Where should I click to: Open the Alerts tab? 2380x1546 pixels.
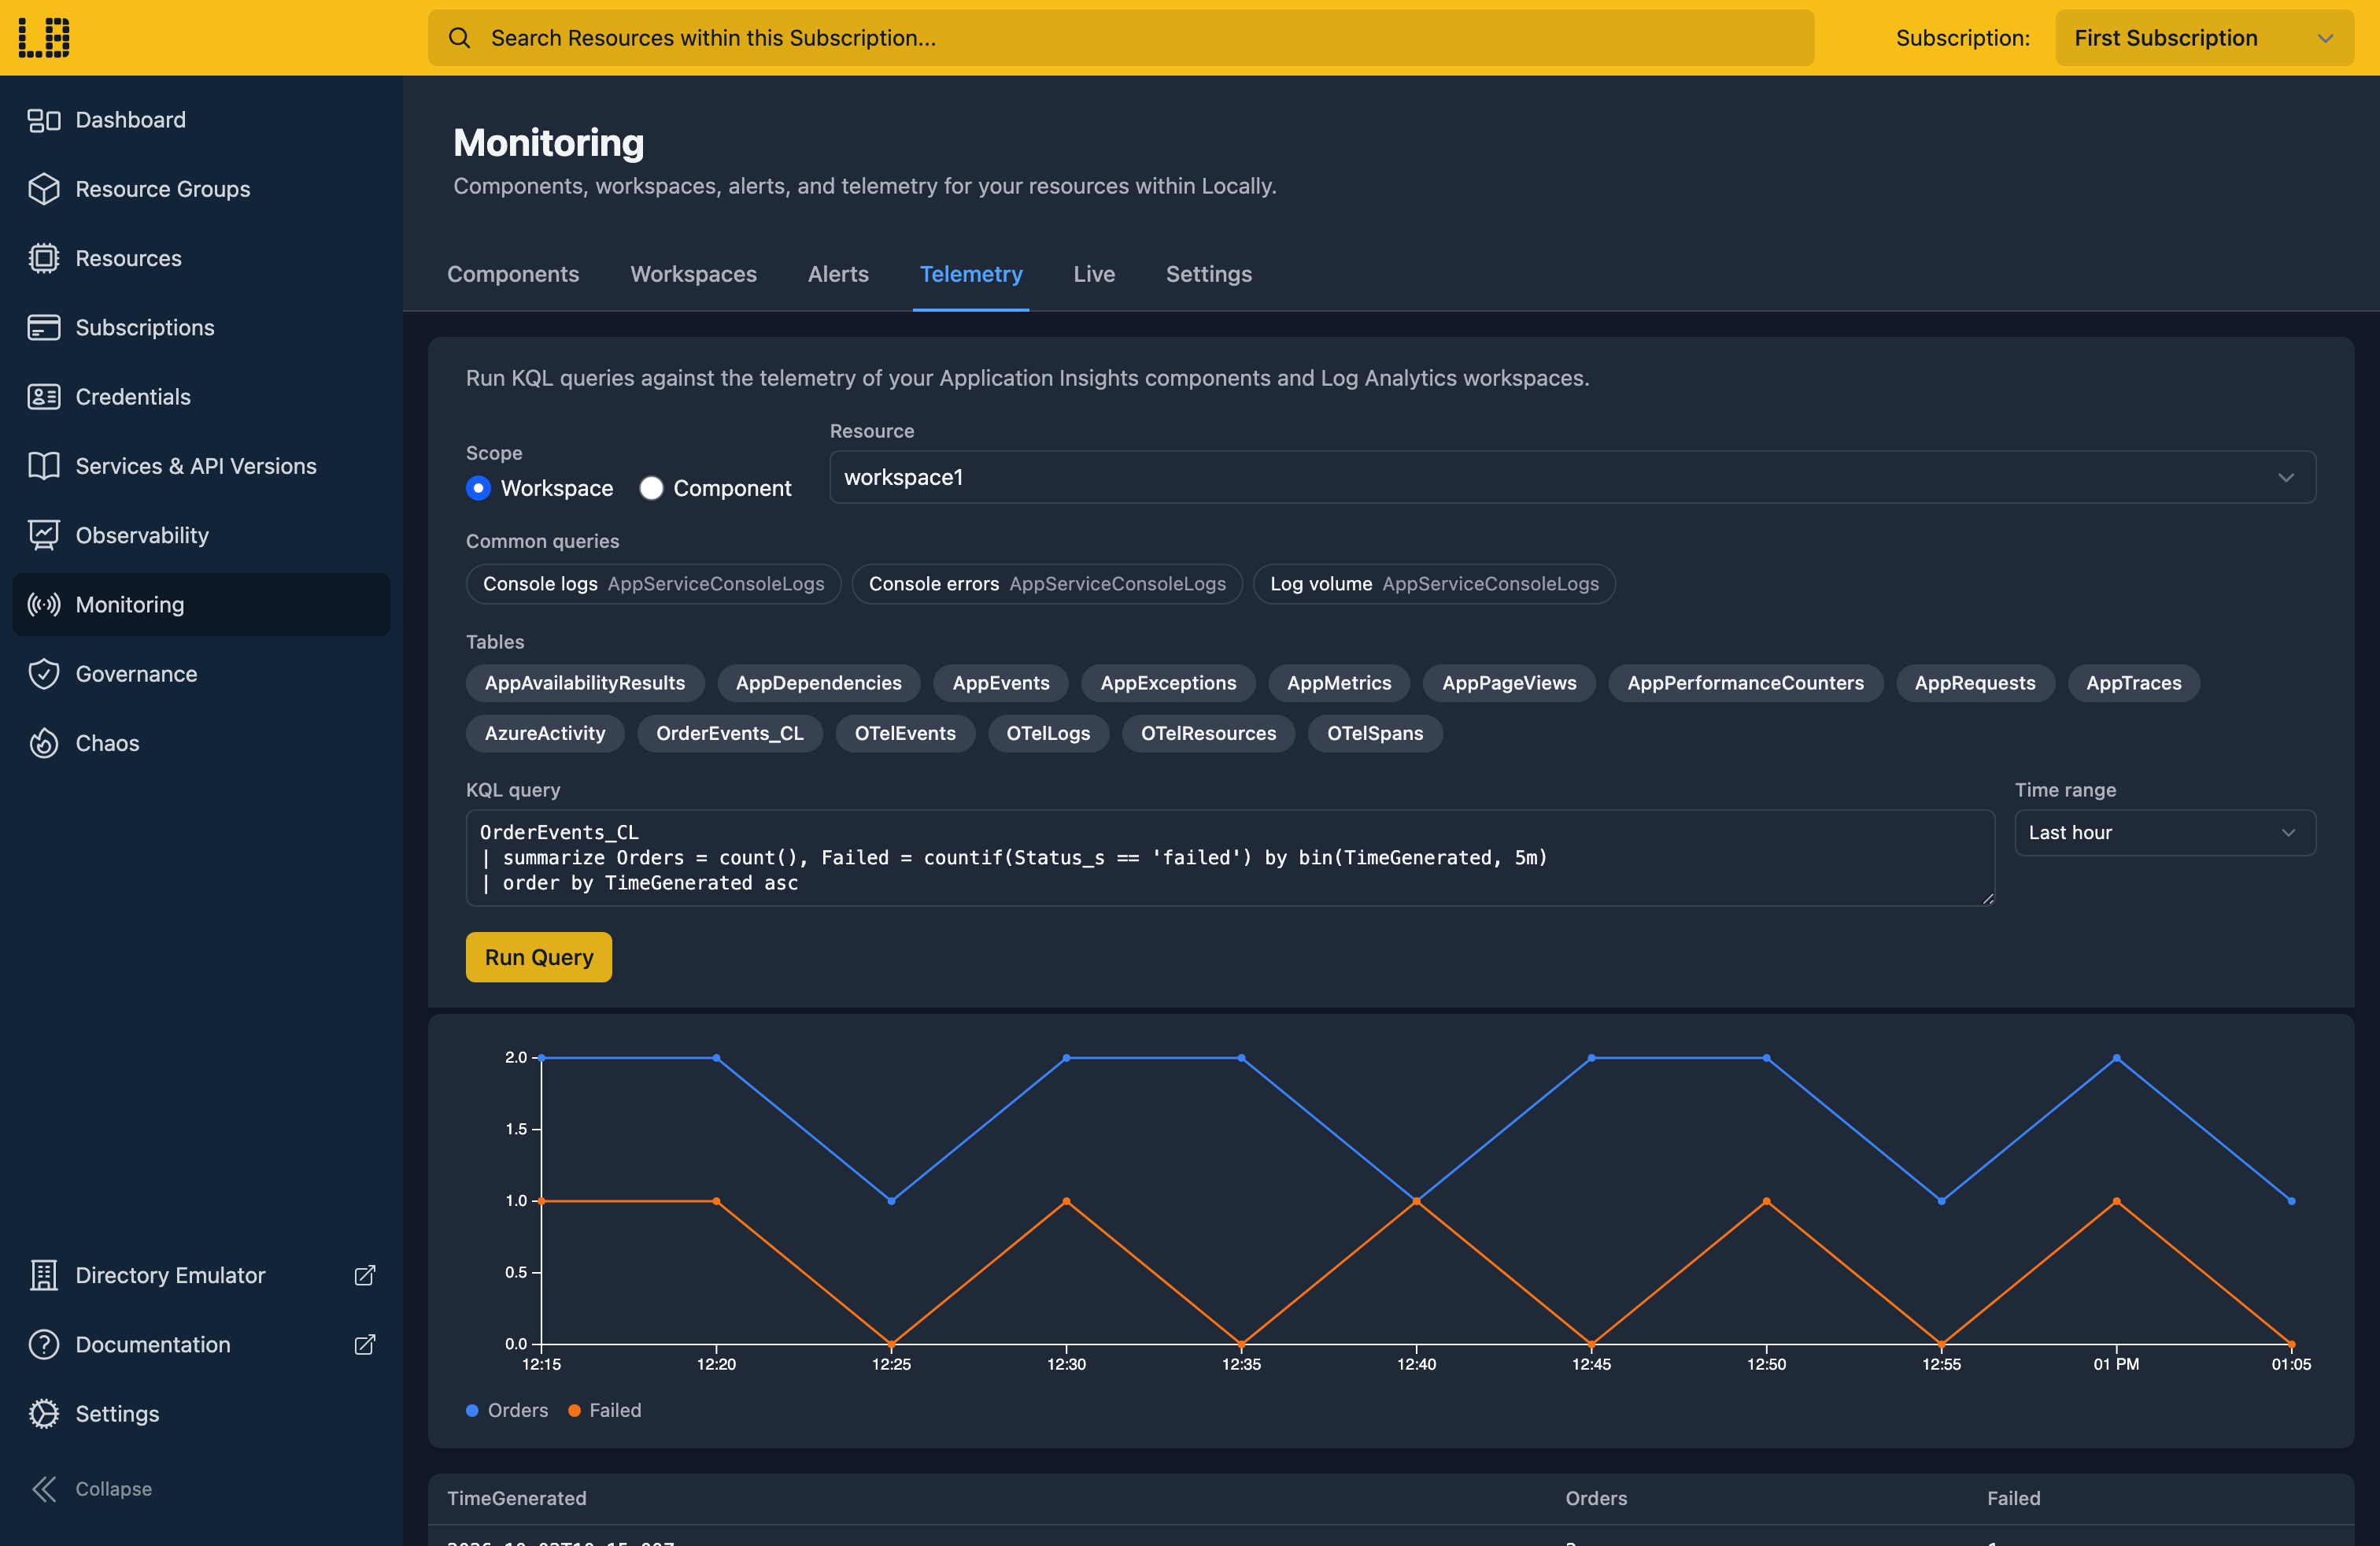[838, 274]
